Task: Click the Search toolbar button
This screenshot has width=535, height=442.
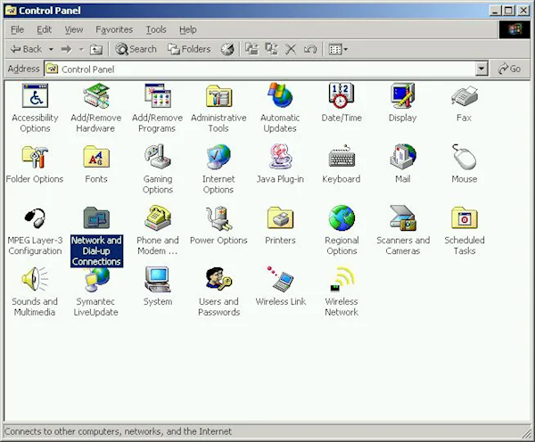Action: (136, 49)
